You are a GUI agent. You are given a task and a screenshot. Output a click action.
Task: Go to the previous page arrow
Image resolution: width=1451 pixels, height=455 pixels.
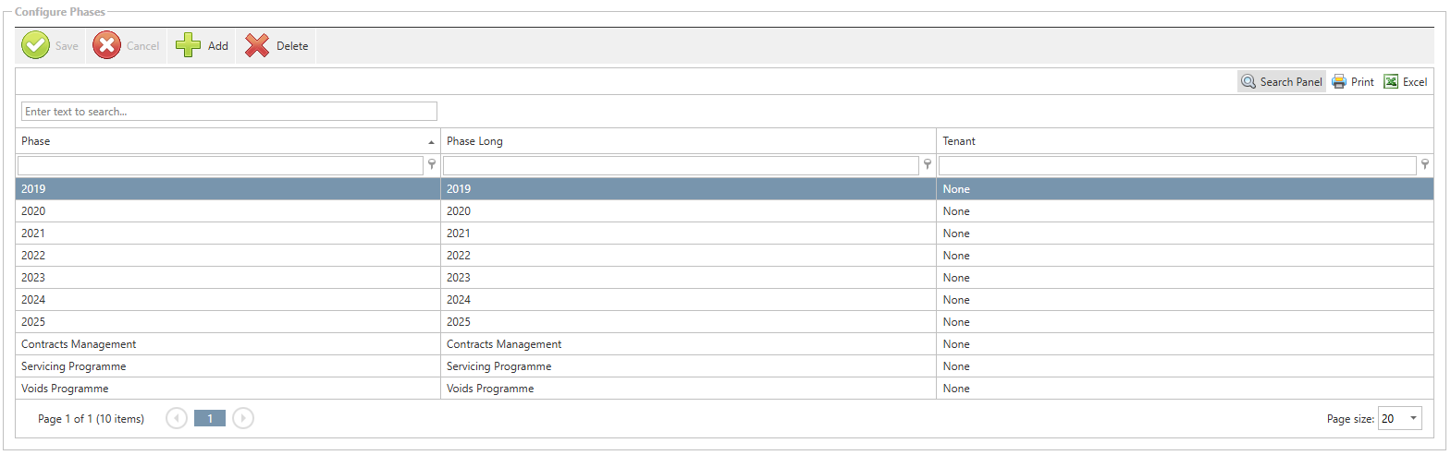177,419
